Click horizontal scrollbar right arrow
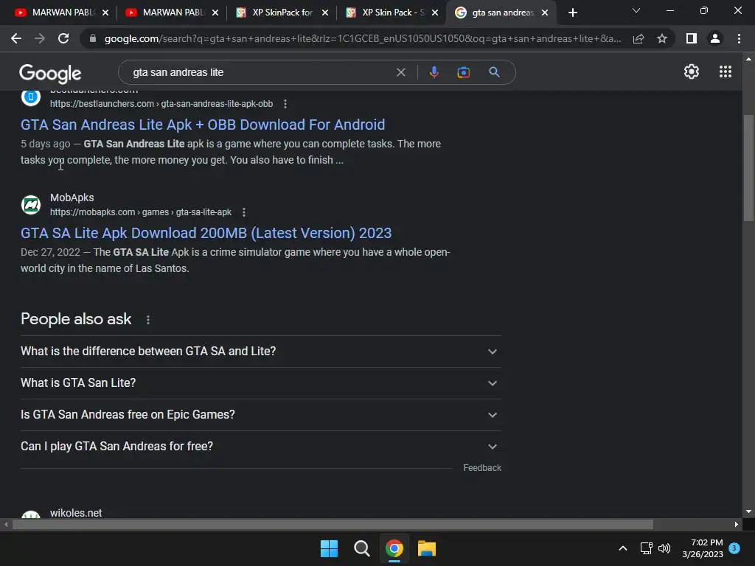 pos(737,525)
